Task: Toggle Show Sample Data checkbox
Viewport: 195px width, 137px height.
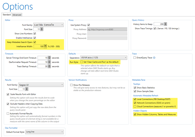Action: (135, 91)
